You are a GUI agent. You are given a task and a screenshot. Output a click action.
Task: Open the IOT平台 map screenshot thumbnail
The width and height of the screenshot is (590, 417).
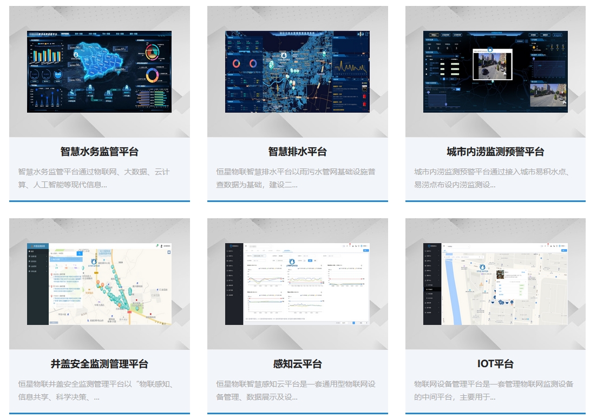pyautogui.click(x=495, y=284)
